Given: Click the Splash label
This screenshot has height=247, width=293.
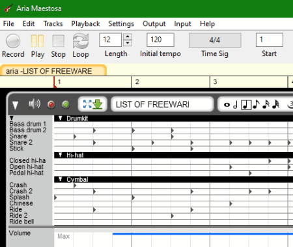Looking at the screenshot, I should pyautogui.click(x=20, y=197).
